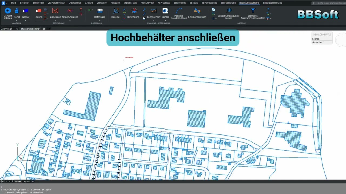Click the command line input
The height and width of the screenshot is (194, 346).
coord(173,193)
